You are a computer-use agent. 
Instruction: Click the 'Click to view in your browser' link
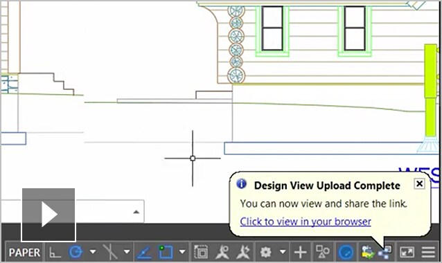(x=306, y=221)
